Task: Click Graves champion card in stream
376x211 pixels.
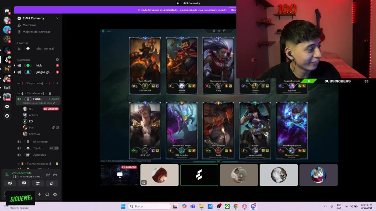Action: point(182,66)
